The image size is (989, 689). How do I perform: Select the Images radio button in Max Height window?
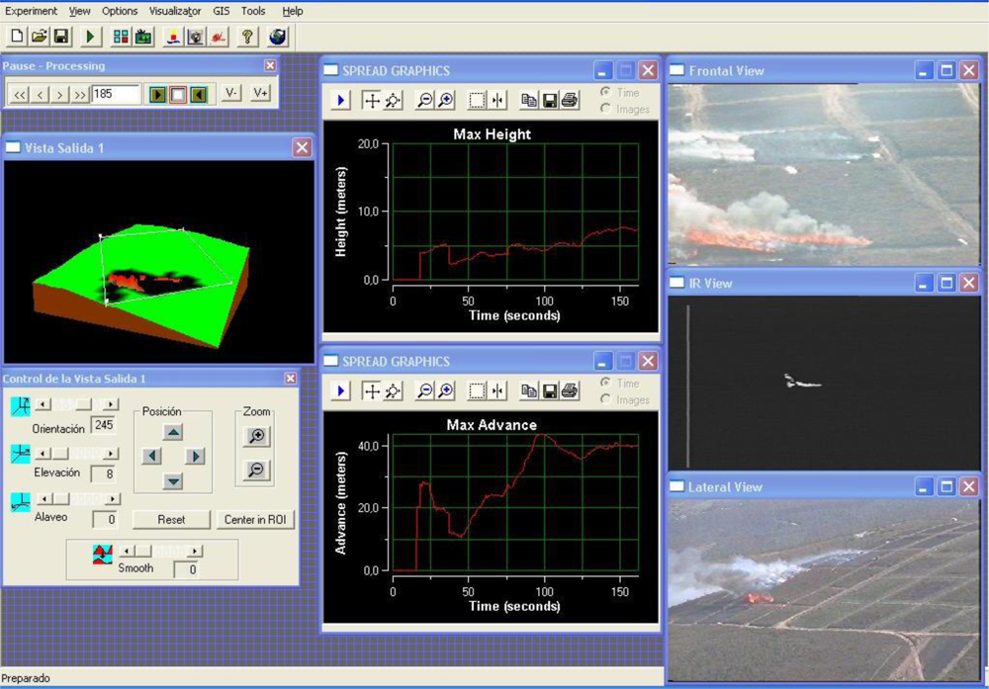(x=605, y=109)
